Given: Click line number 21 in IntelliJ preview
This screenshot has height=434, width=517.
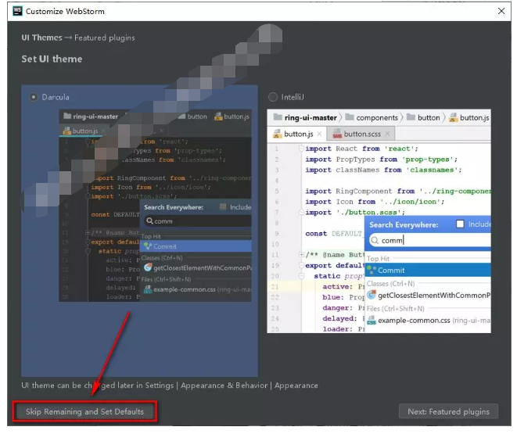Looking at the screenshot, I should pyautogui.click(x=275, y=286).
